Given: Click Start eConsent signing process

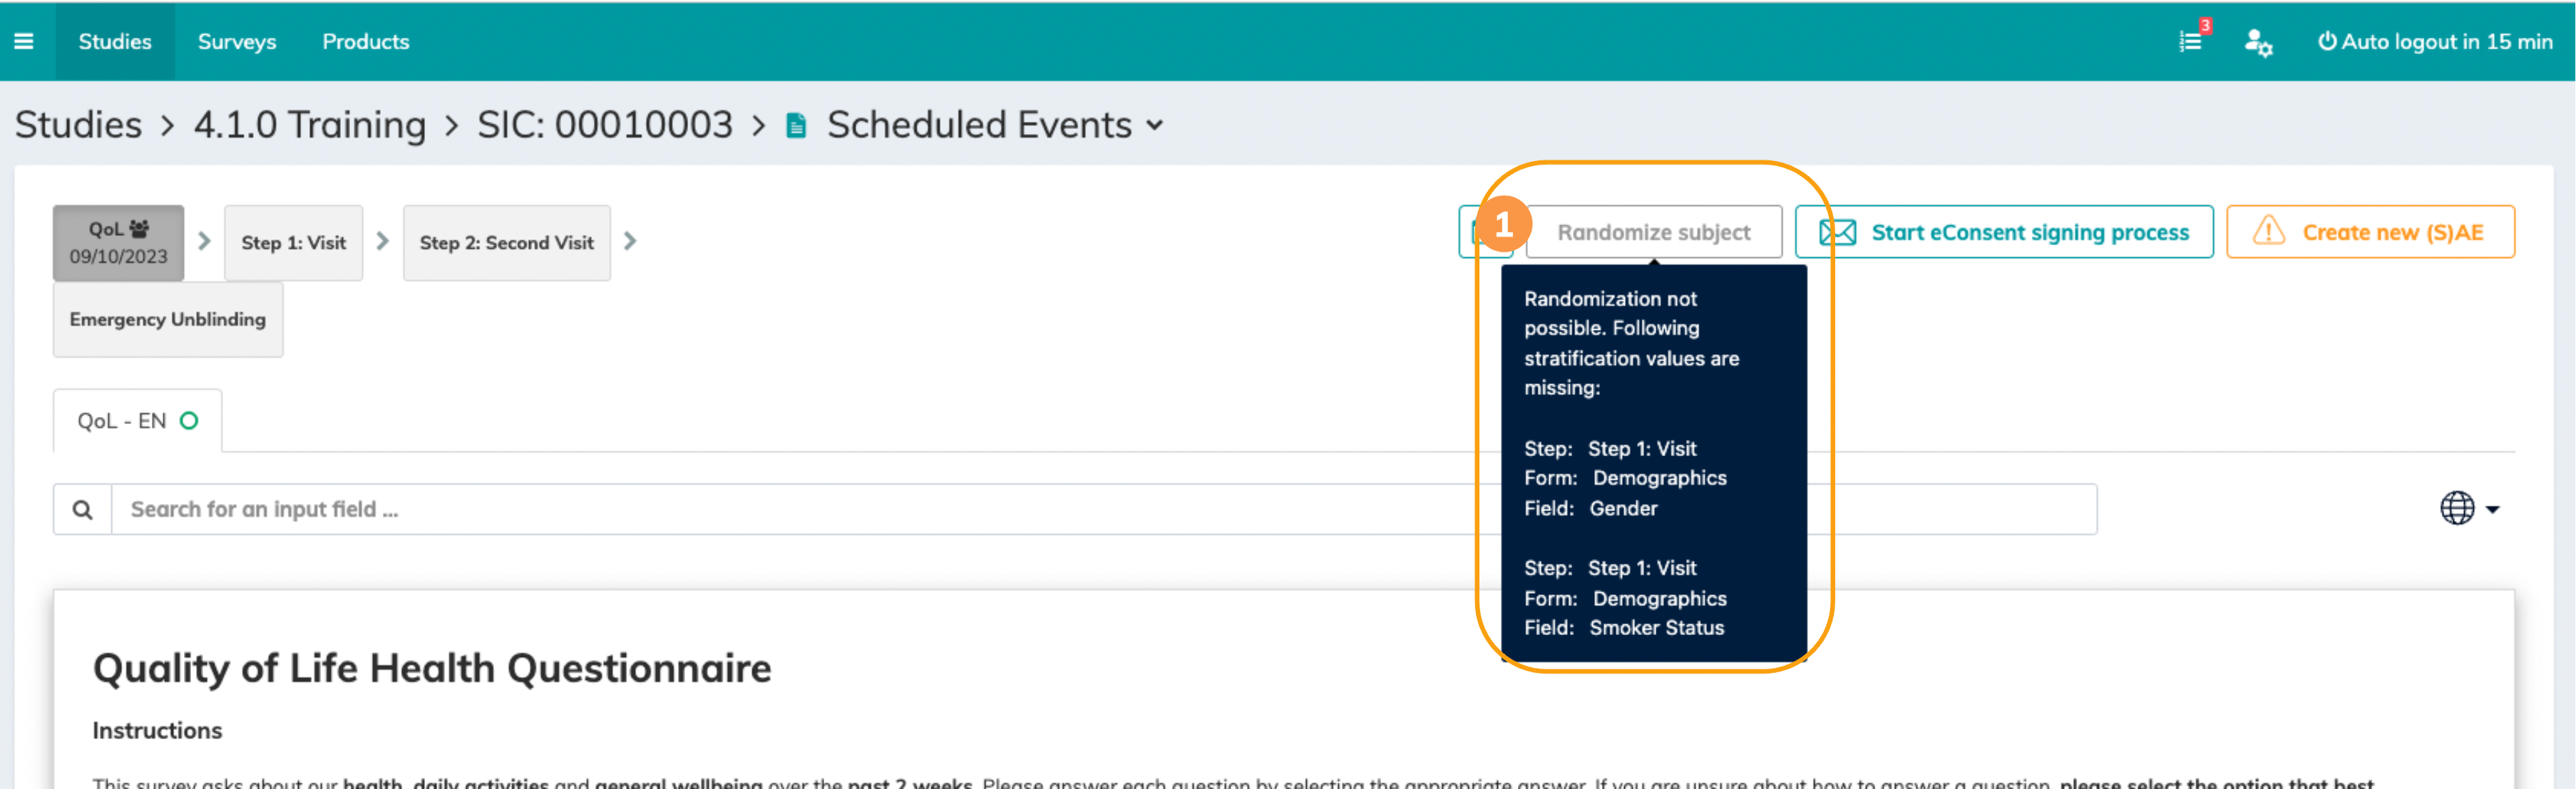Looking at the screenshot, I should coord(2004,232).
